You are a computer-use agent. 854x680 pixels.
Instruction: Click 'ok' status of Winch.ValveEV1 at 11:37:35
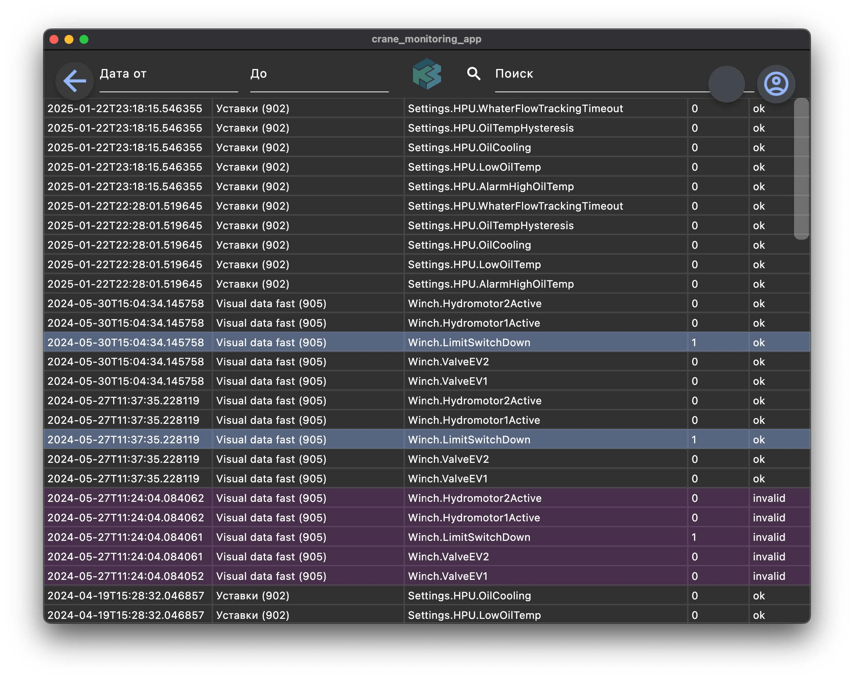click(x=758, y=479)
